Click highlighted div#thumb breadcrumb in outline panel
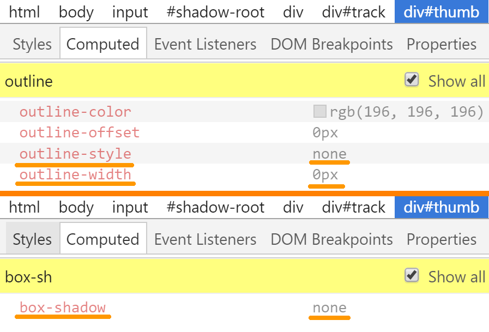The image size is (489, 332). point(441,11)
